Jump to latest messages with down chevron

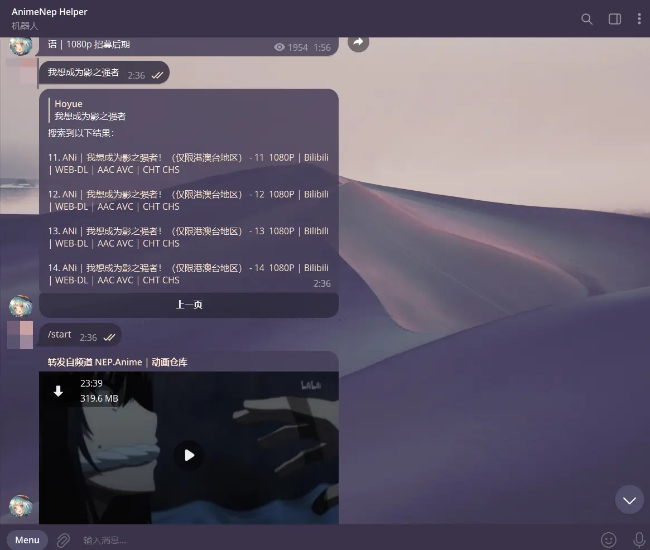point(629,500)
